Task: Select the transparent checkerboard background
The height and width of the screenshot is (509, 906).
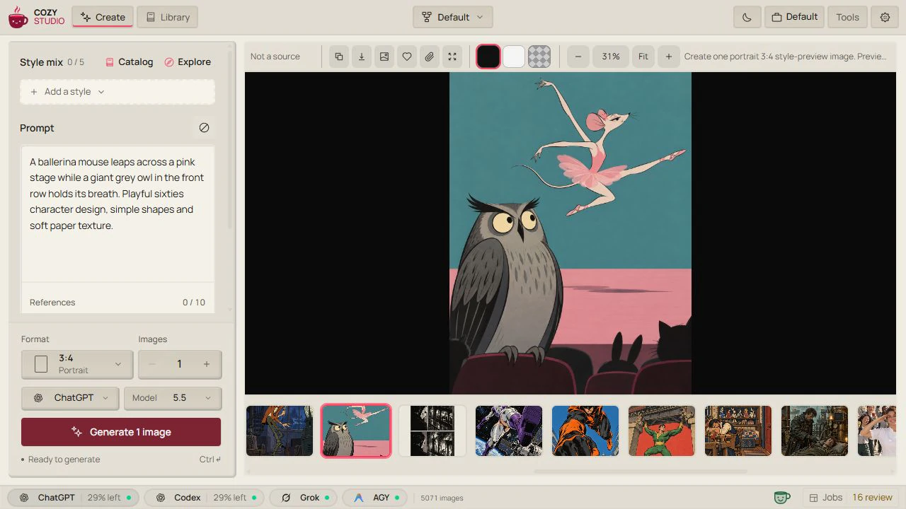Action: (x=539, y=57)
